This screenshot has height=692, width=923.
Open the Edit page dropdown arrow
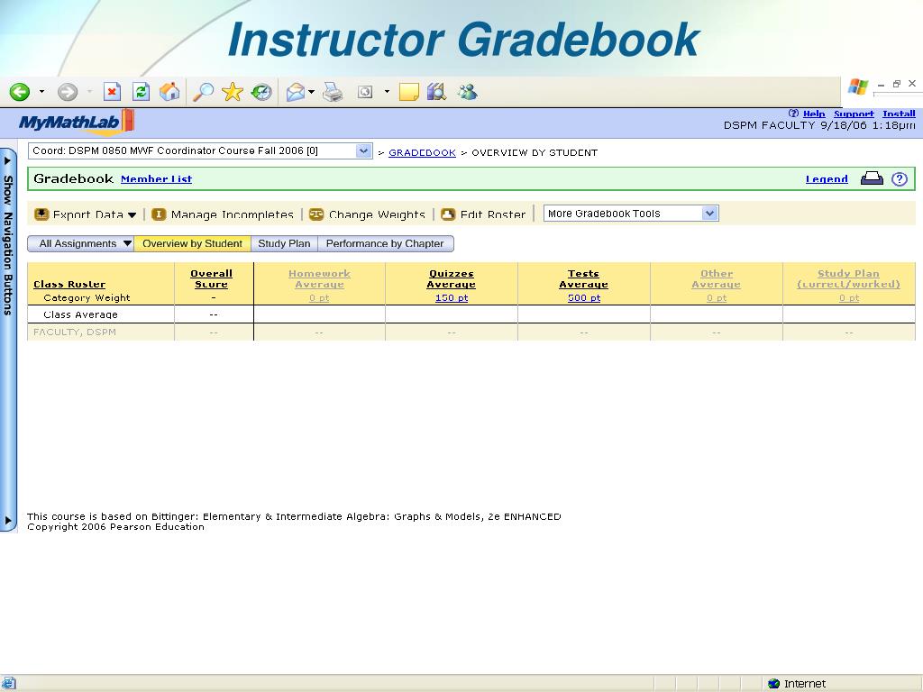(x=387, y=92)
